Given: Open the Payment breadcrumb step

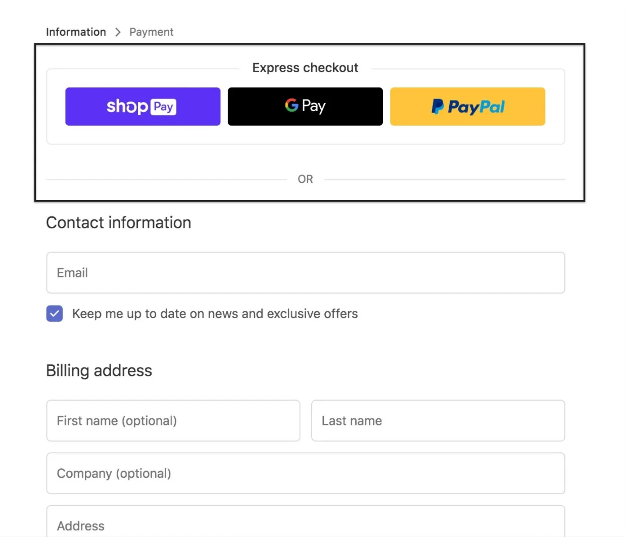Looking at the screenshot, I should (x=151, y=32).
